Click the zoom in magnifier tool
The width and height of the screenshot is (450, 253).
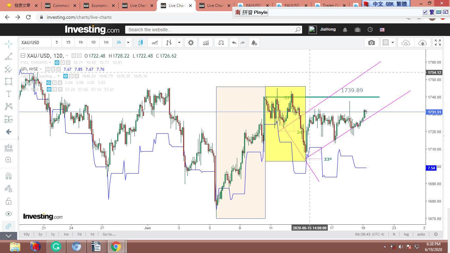[x=9, y=160]
